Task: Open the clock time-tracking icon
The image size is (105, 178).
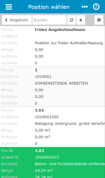Action: [x=96, y=7]
